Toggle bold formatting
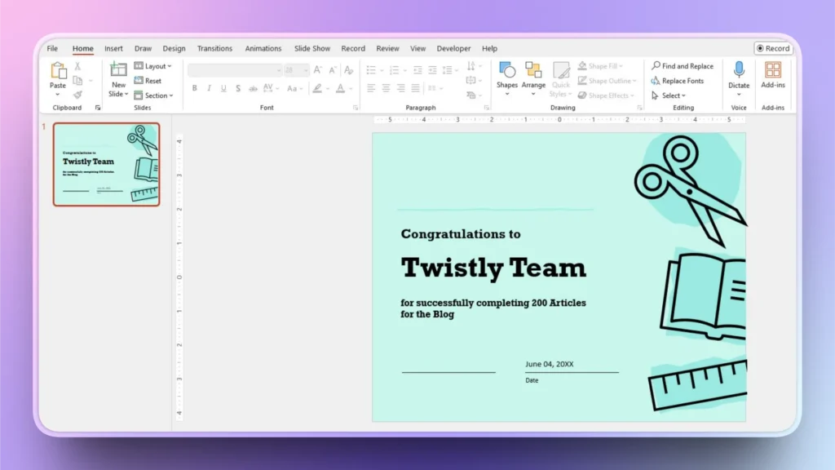Screen dimensions: 835x470 tap(194, 87)
